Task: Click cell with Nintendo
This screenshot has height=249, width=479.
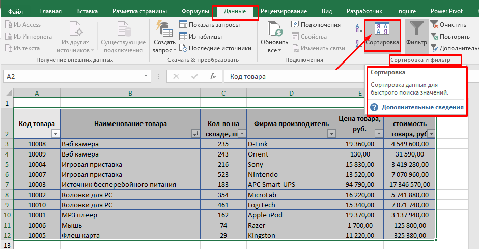Action: click(x=291, y=174)
